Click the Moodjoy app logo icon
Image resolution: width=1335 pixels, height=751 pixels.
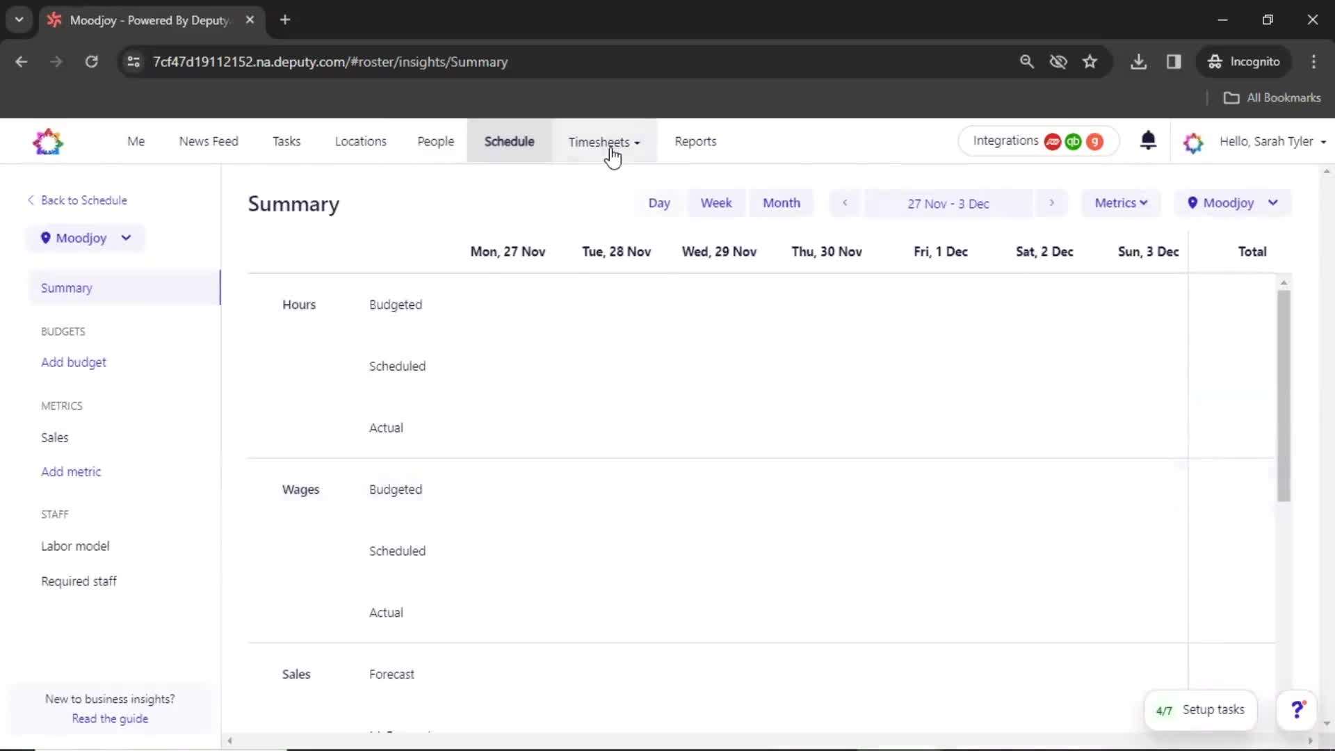pyautogui.click(x=49, y=142)
